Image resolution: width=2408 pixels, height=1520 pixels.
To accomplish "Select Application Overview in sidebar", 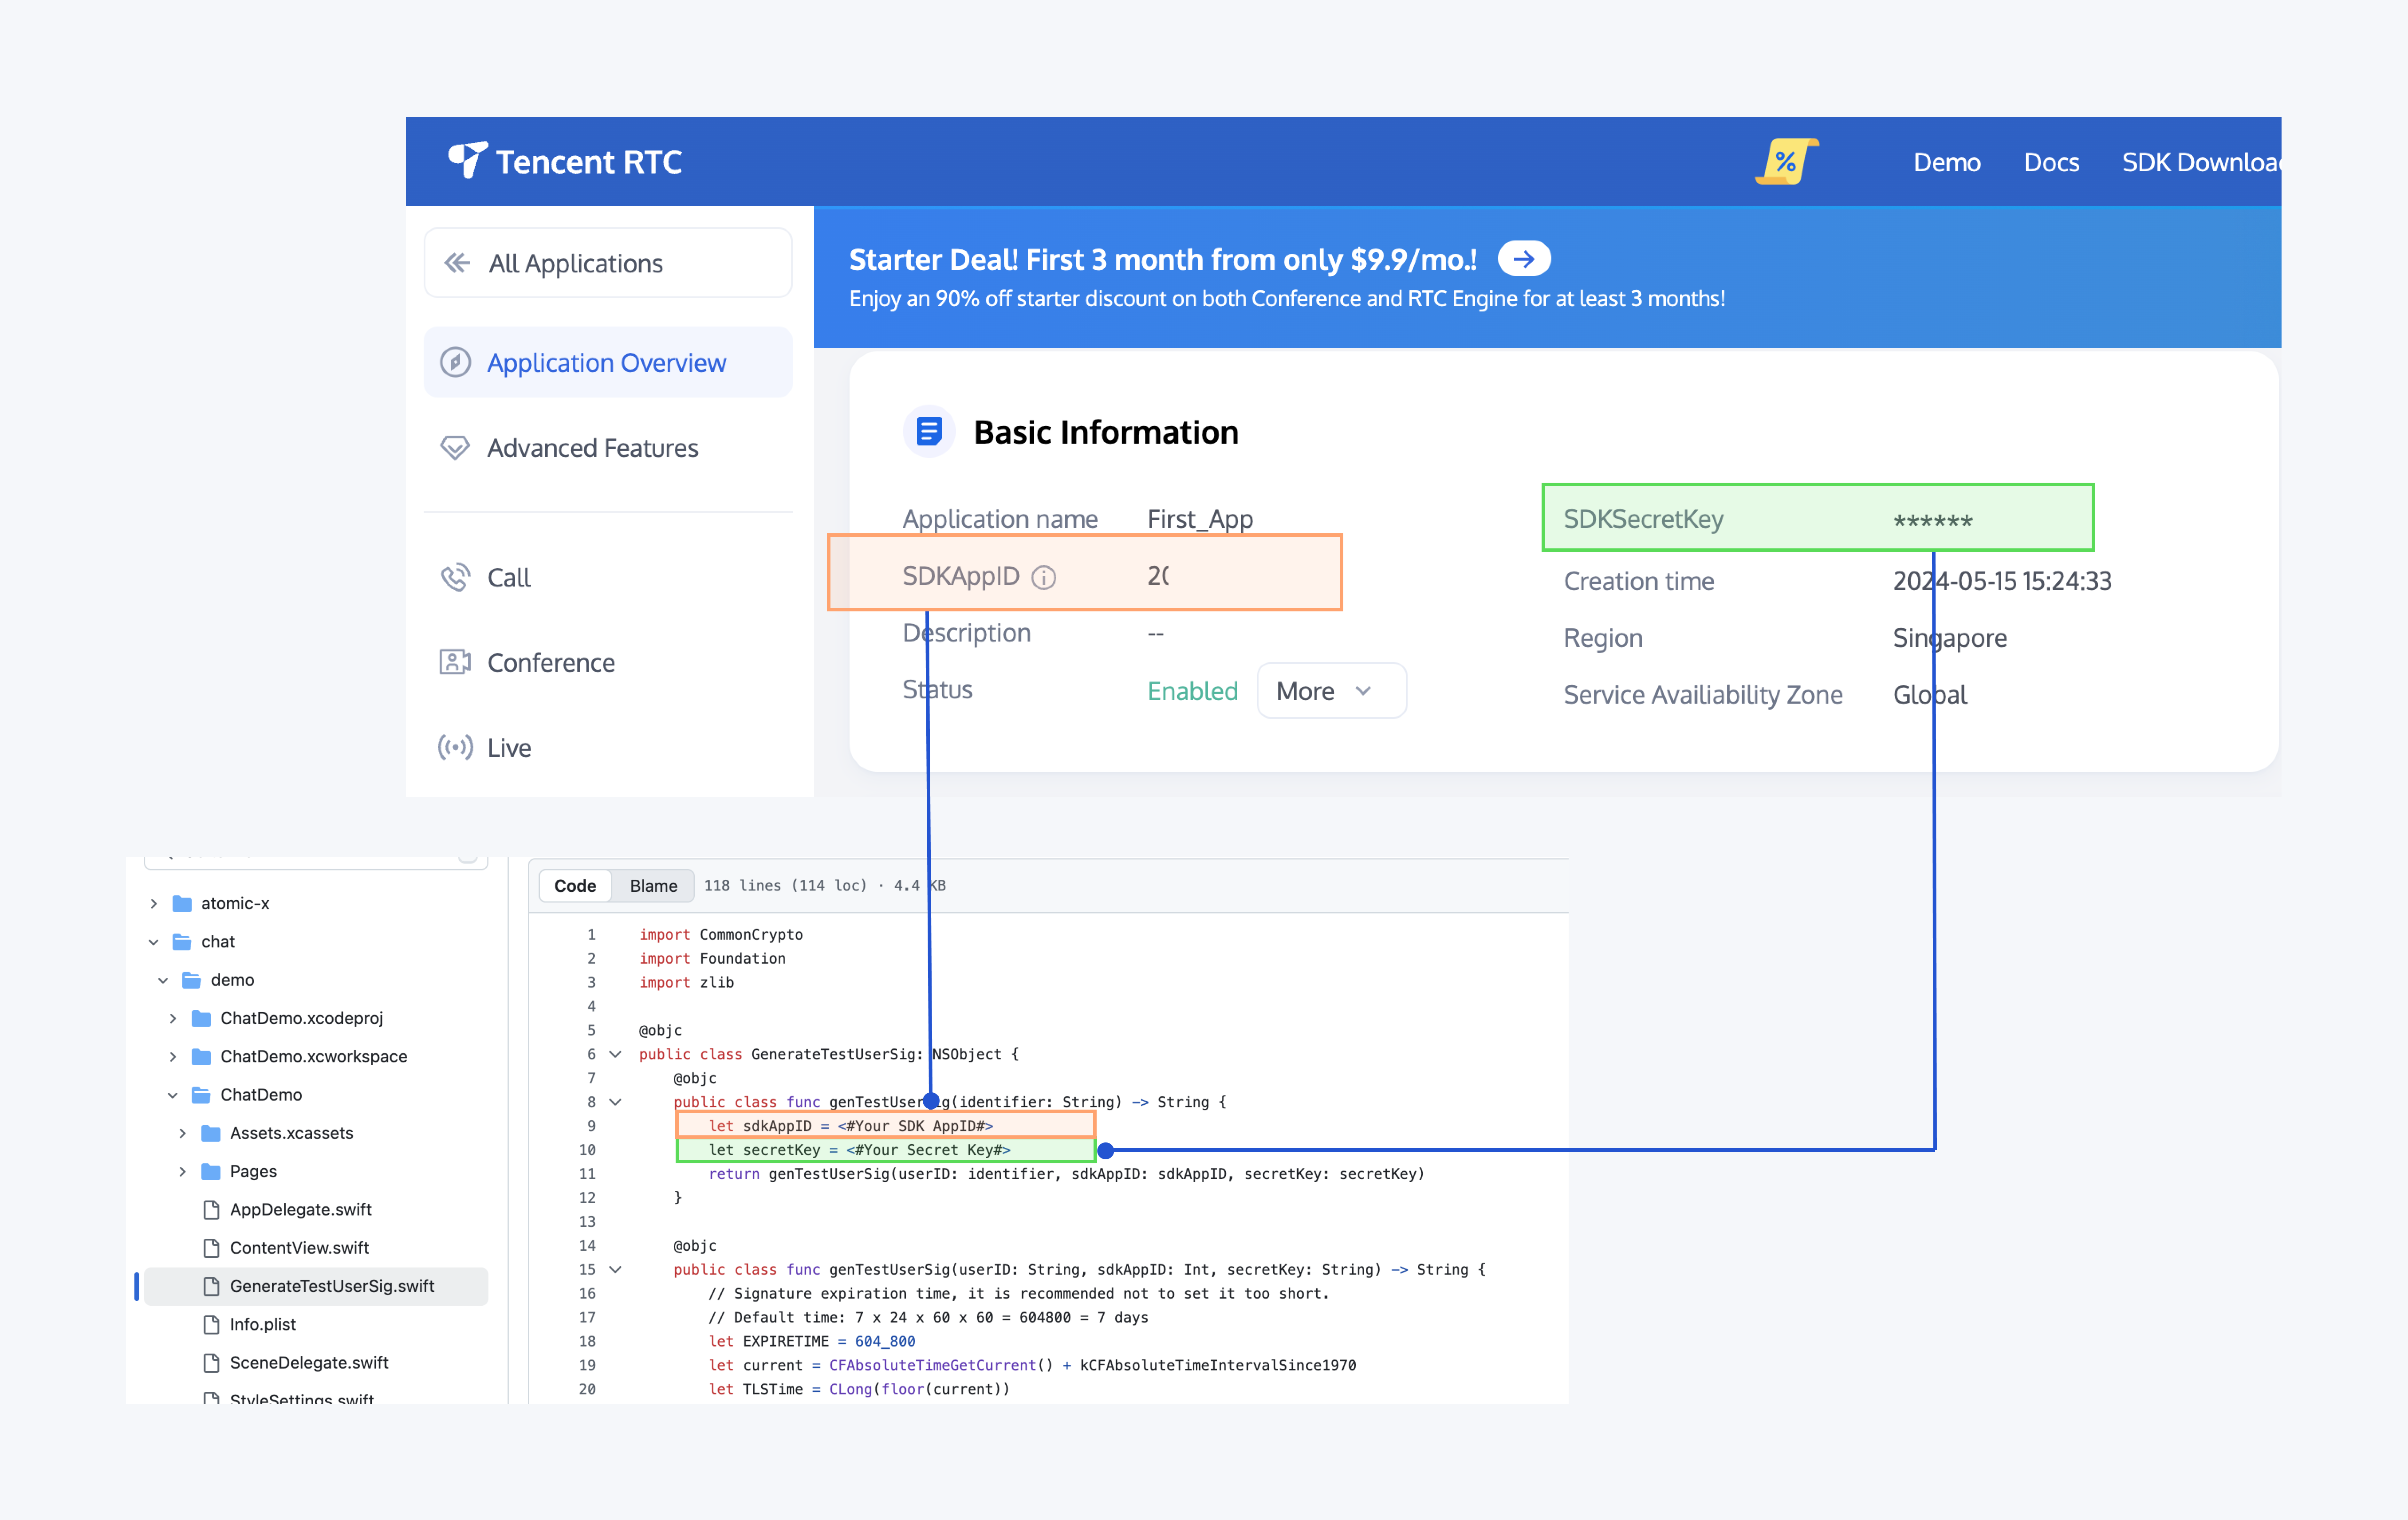I will click(607, 362).
